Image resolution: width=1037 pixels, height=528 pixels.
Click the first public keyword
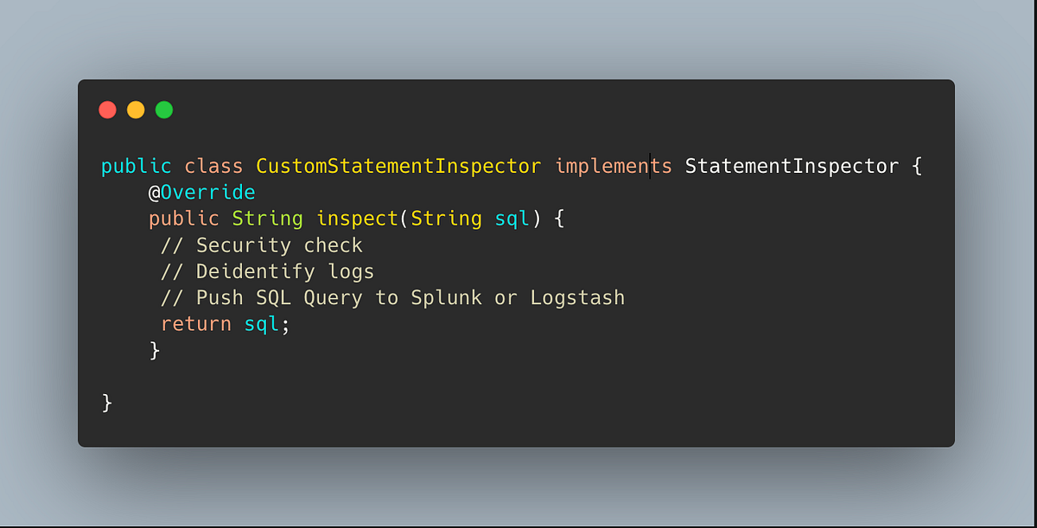pyautogui.click(x=137, y=166)
